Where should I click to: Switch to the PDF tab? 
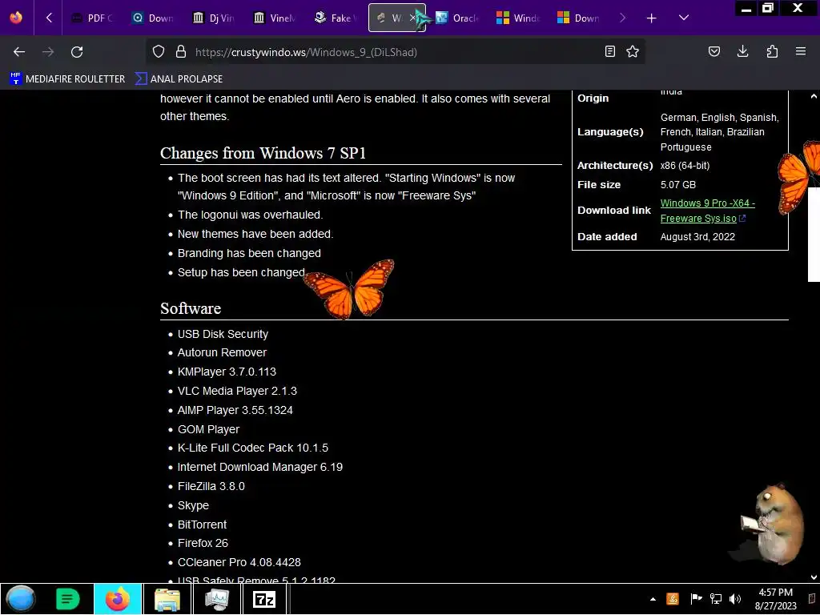(x=92, y=18)
